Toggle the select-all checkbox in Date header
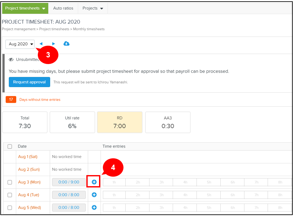The height and width of the screenshot is (216, 293). click(10, 147)
